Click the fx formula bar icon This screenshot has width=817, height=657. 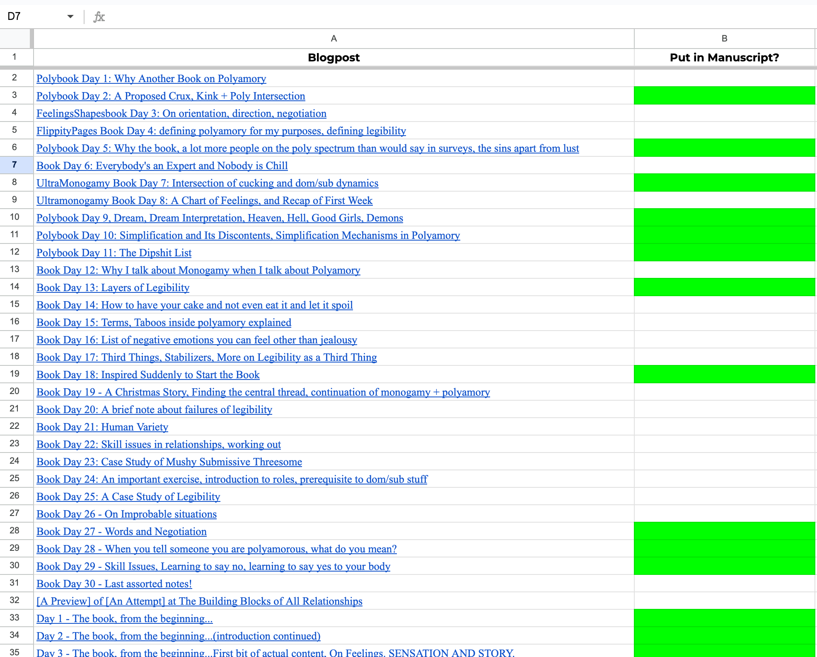(99, 17)
